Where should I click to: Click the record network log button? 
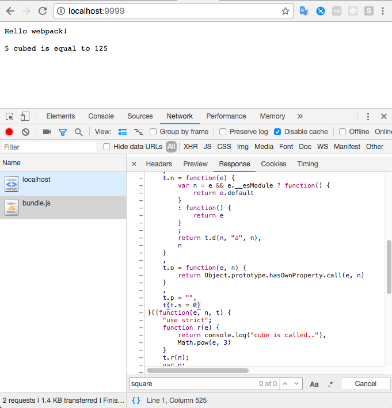tap(9, 132)
